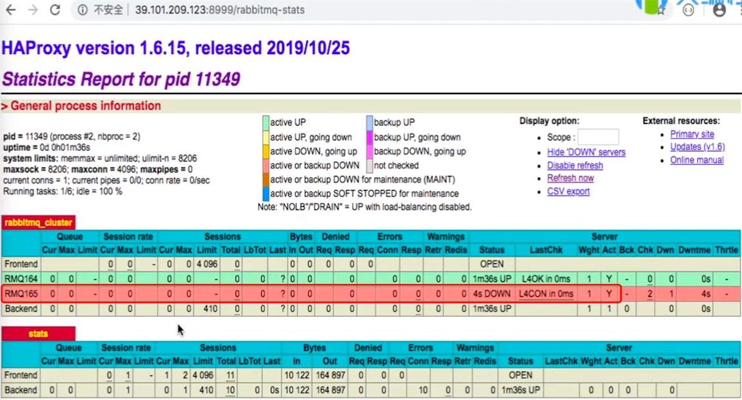The height and width of the screenshot is (400, 742).
Task: Open the Updates (v1.6) link
Action: [697, 147]
